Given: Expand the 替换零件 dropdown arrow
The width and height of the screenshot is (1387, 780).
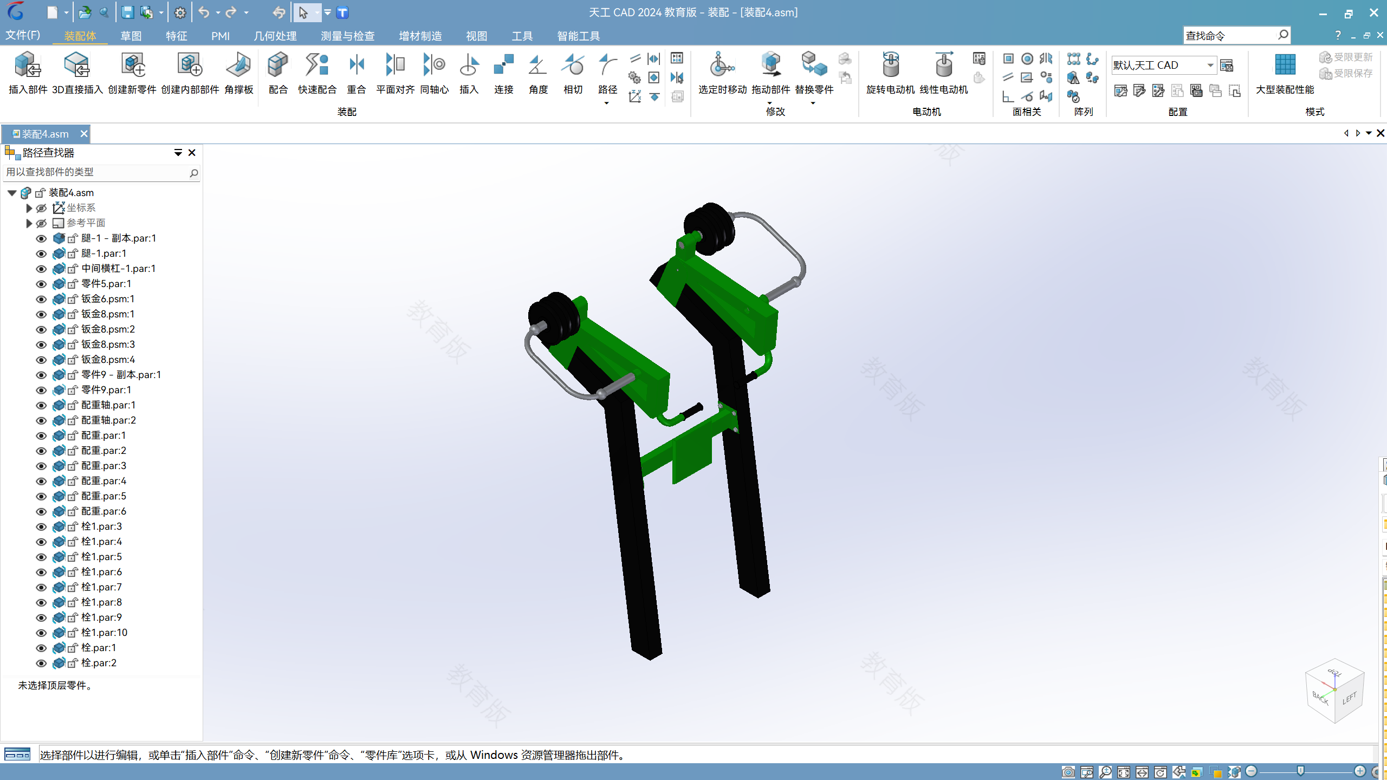Looking at the screenshot, I should 813,103.
